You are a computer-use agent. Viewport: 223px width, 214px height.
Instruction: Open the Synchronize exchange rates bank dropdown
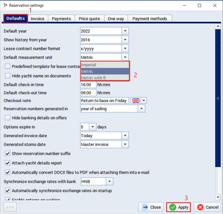point(109,181)
